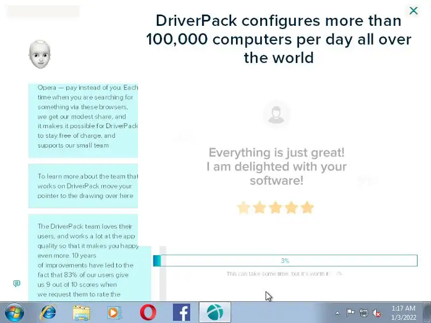
Task: Click the chat panel vertical scrollbar
Action: (163, 273)
